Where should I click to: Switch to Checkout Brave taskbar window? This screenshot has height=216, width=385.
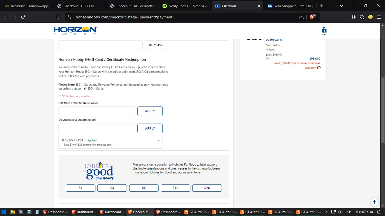(140, 212)
